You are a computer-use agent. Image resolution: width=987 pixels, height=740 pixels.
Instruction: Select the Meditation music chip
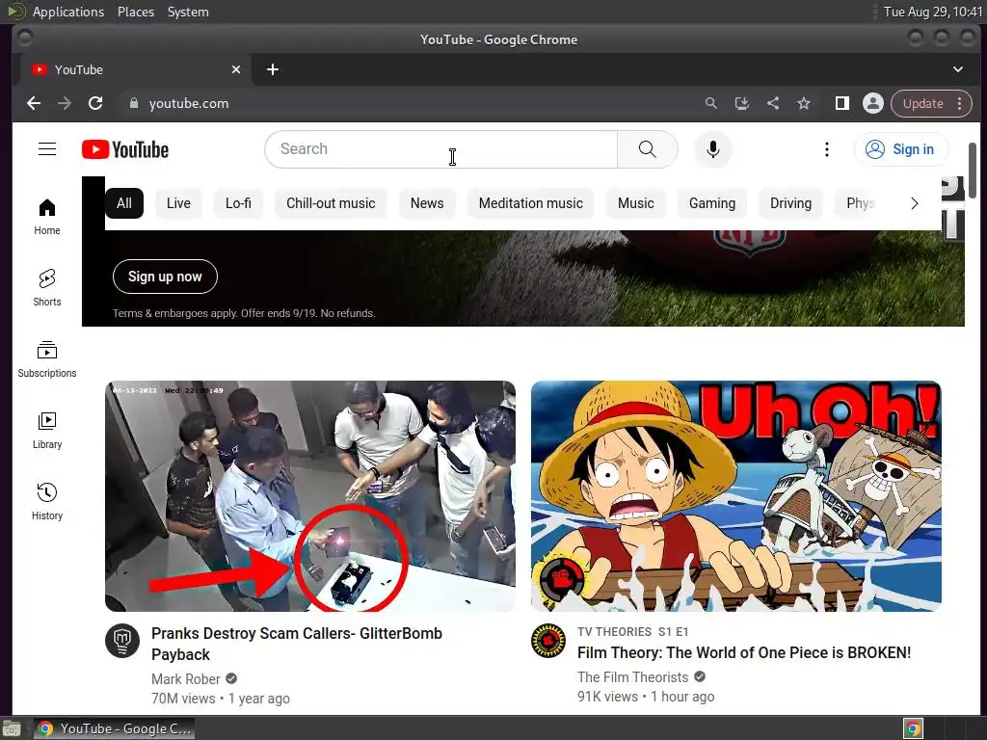coord(531,203)
